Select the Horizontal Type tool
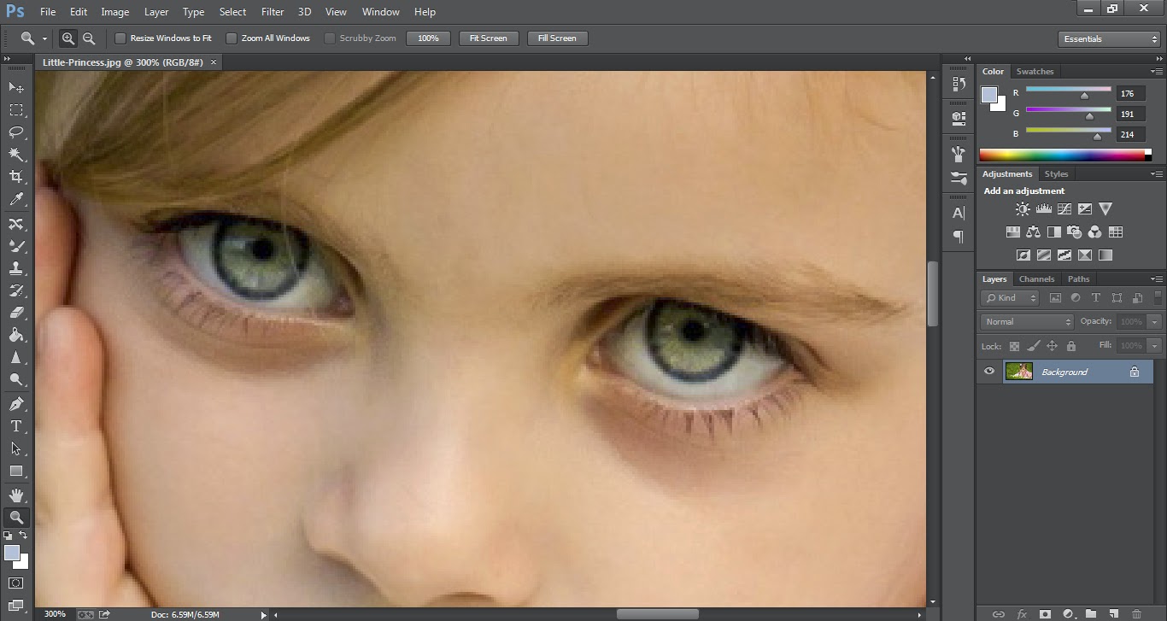Screen dimensions: 1167x621 pos(16,426)
